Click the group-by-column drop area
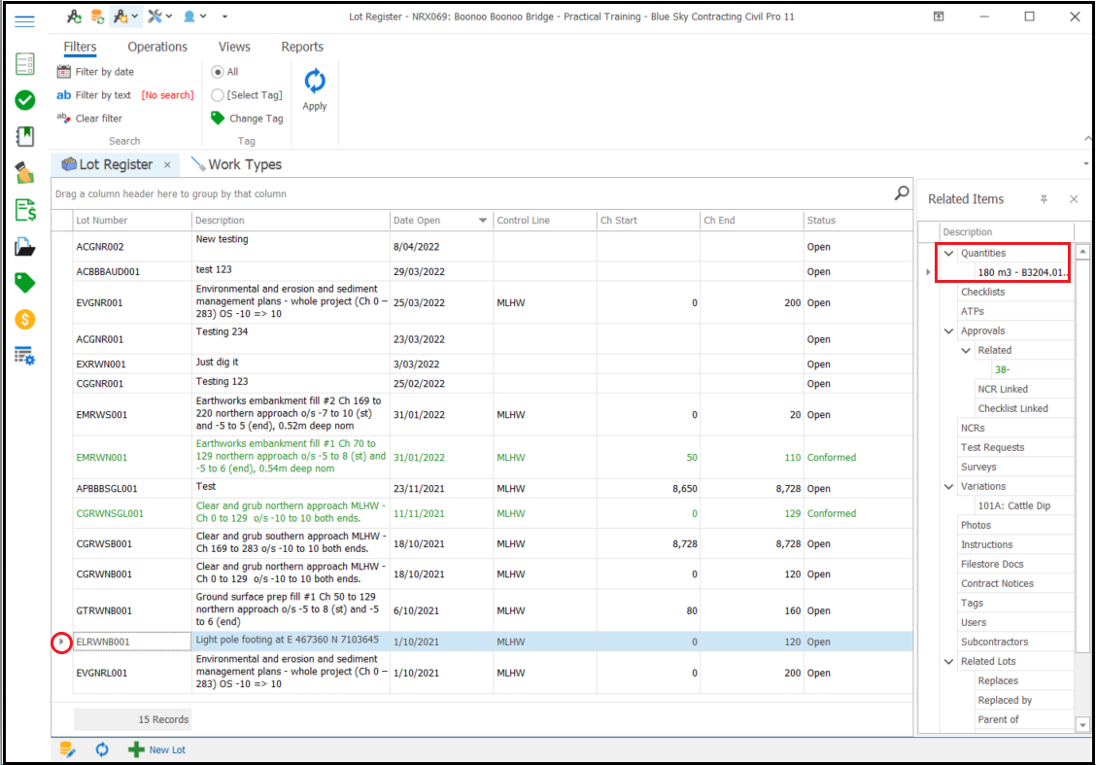 (x=472, y=193)
